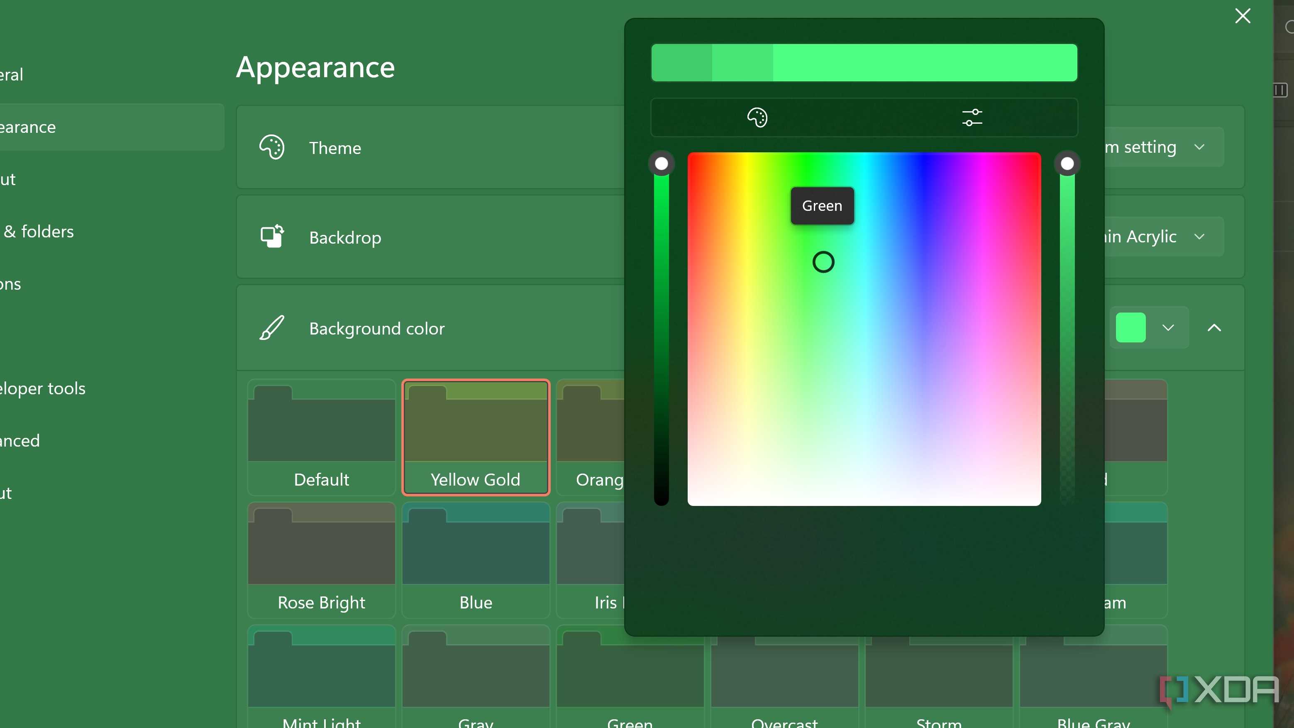Open the Actions settings page in sidebar

[x=112, y=284]
